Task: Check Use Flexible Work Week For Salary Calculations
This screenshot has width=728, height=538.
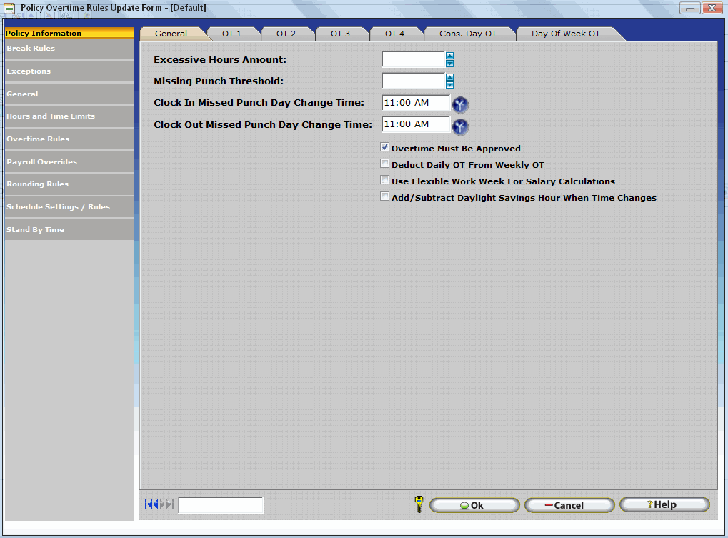Action: [384, 181]
